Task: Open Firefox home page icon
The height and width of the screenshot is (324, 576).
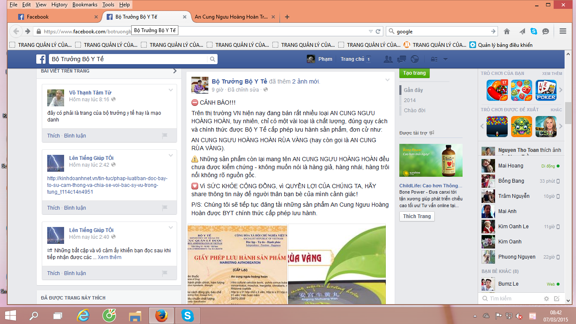Action: pos(507,31)
